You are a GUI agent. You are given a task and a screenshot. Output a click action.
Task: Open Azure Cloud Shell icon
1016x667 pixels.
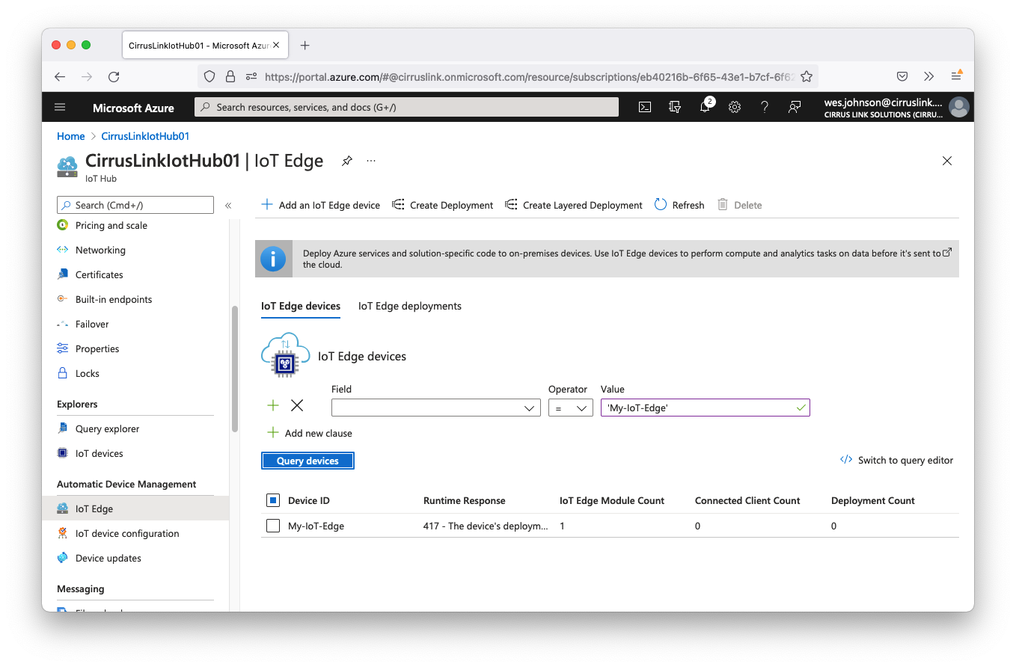click(645, 107)
